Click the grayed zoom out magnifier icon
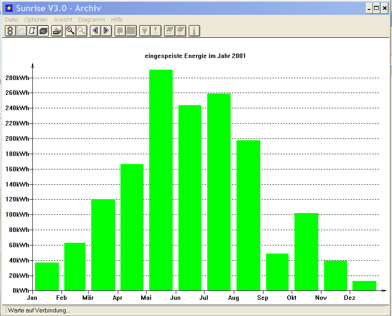 click(81, 31)
